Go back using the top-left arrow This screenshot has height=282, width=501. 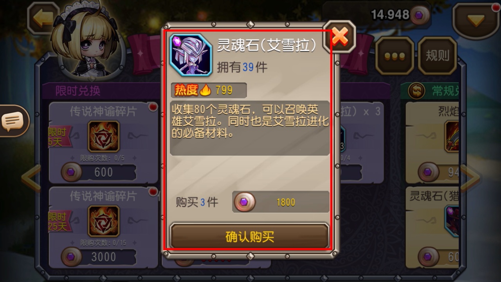click(42, 19)
